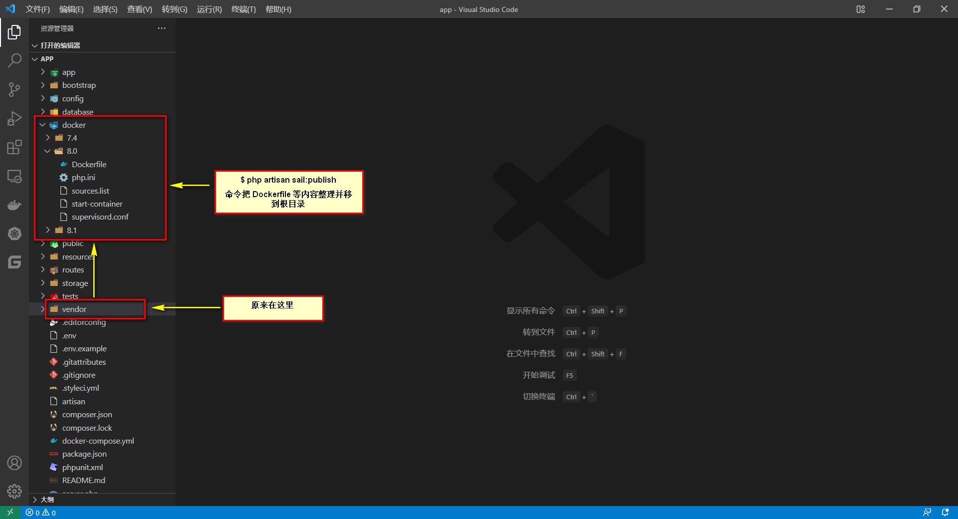Open the Manage gear settings icon
Viewport: 958px width, 519px height.
tap(14, 492)
